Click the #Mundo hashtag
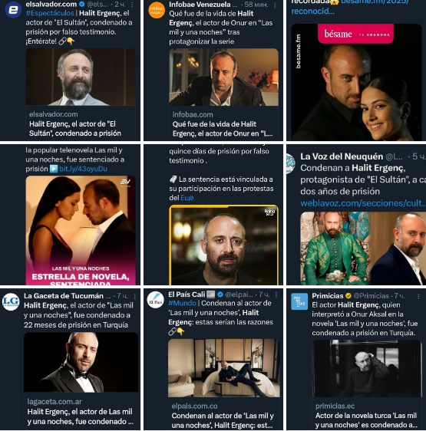426x431 pixels. 182,303
